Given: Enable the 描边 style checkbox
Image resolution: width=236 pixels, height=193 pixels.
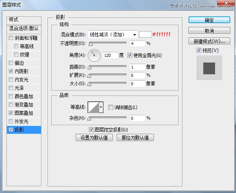Looking at the screenshot, I should coord(11,63).
